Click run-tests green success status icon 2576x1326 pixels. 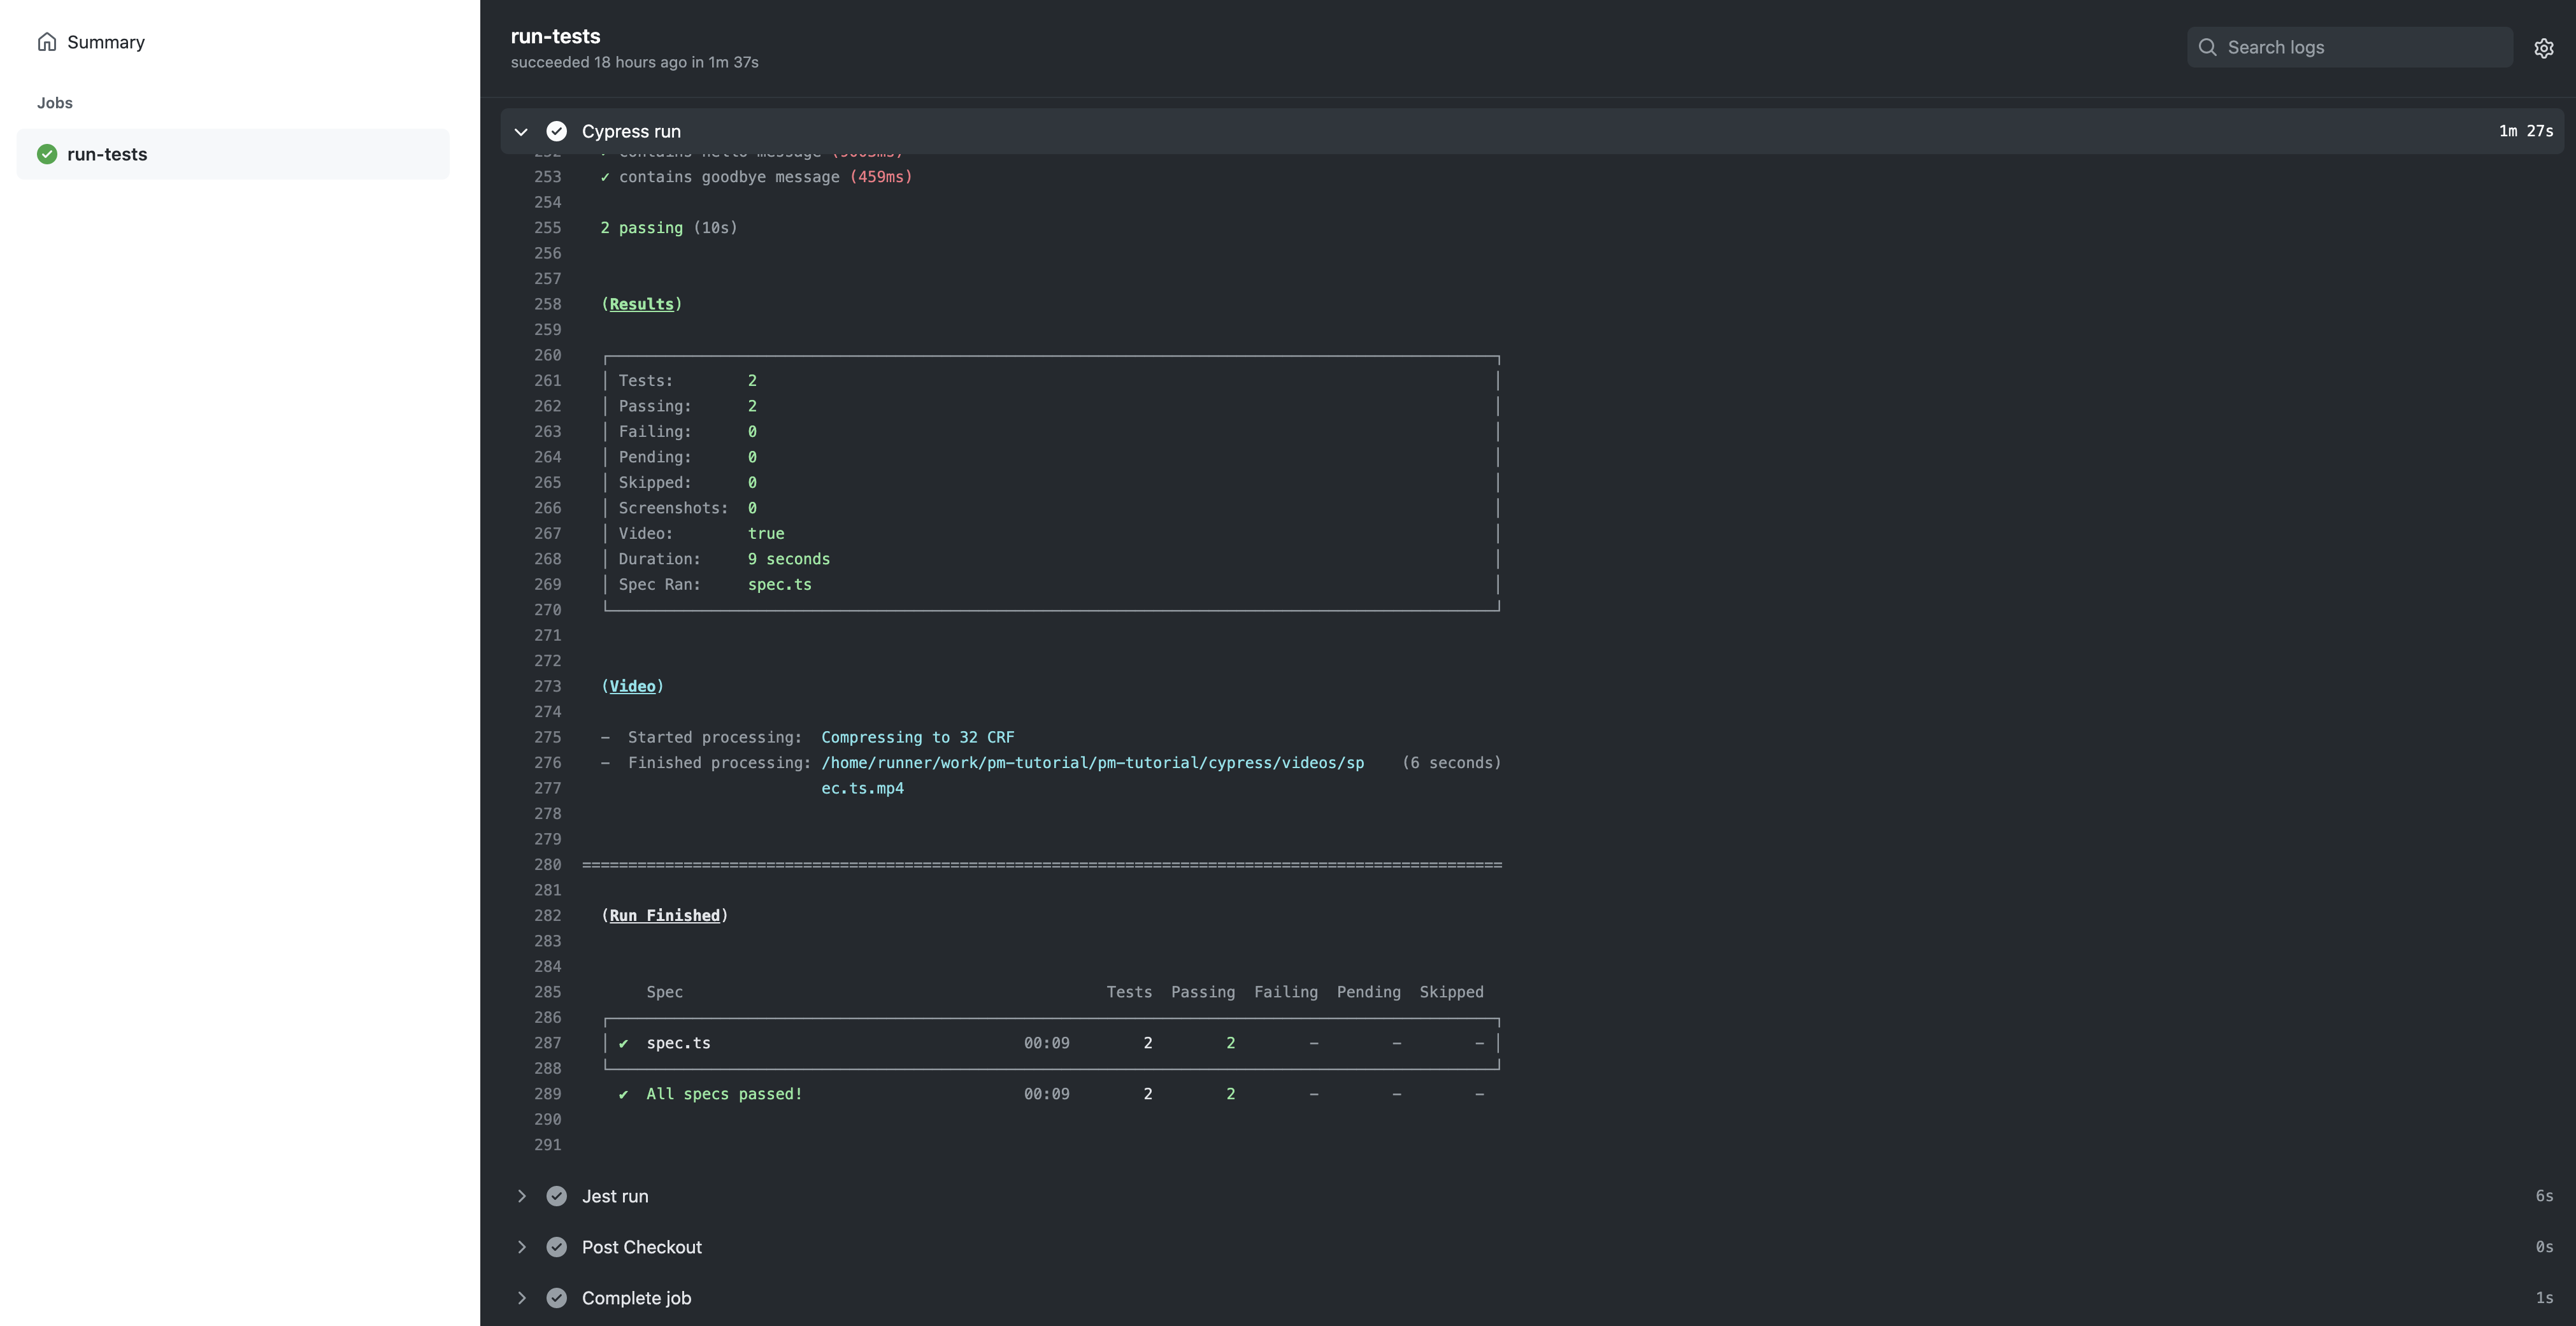pos(47,154)
